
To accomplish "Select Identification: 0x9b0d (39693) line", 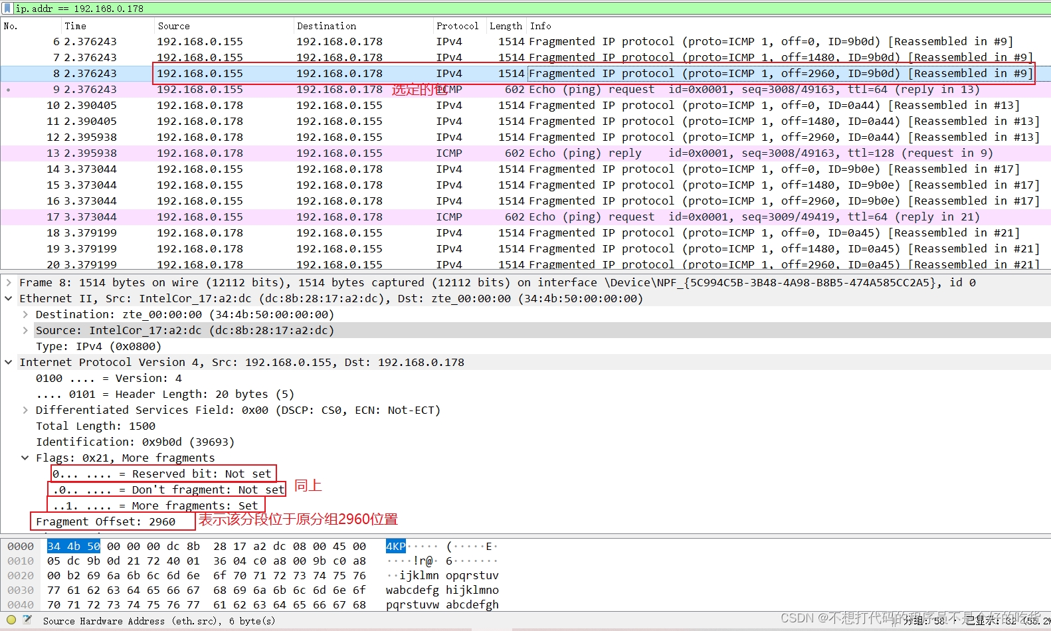I will pyautogui.click(x=135, y=442).
